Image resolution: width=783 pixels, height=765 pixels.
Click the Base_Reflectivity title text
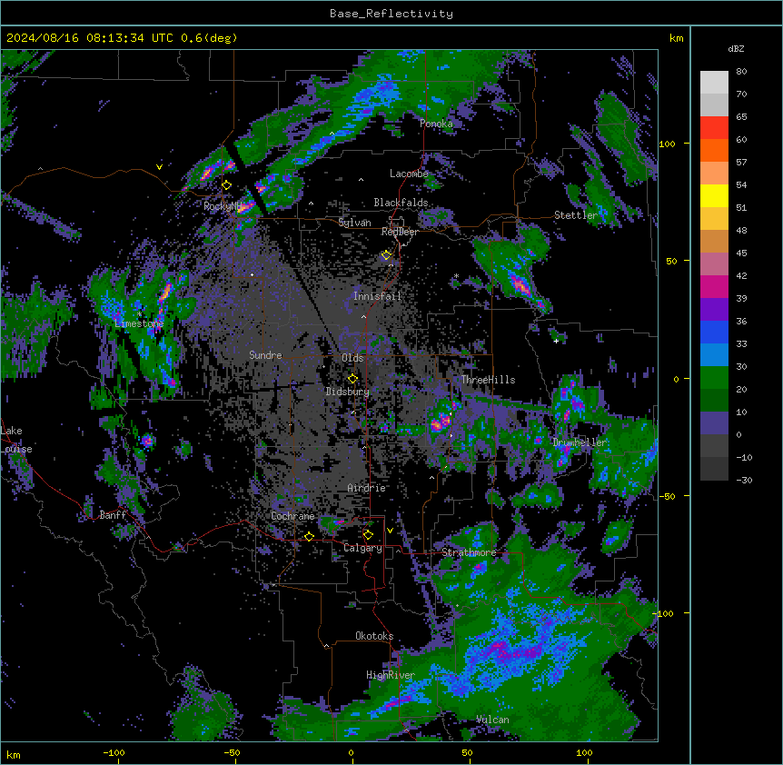pyautogui.click(x=391, y=14)
